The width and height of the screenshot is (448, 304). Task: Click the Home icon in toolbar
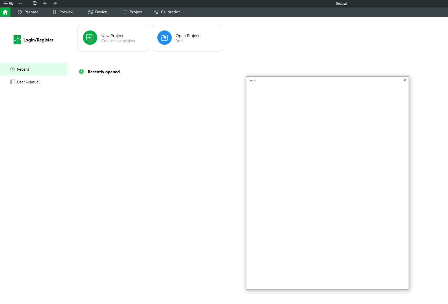[5, 12]
